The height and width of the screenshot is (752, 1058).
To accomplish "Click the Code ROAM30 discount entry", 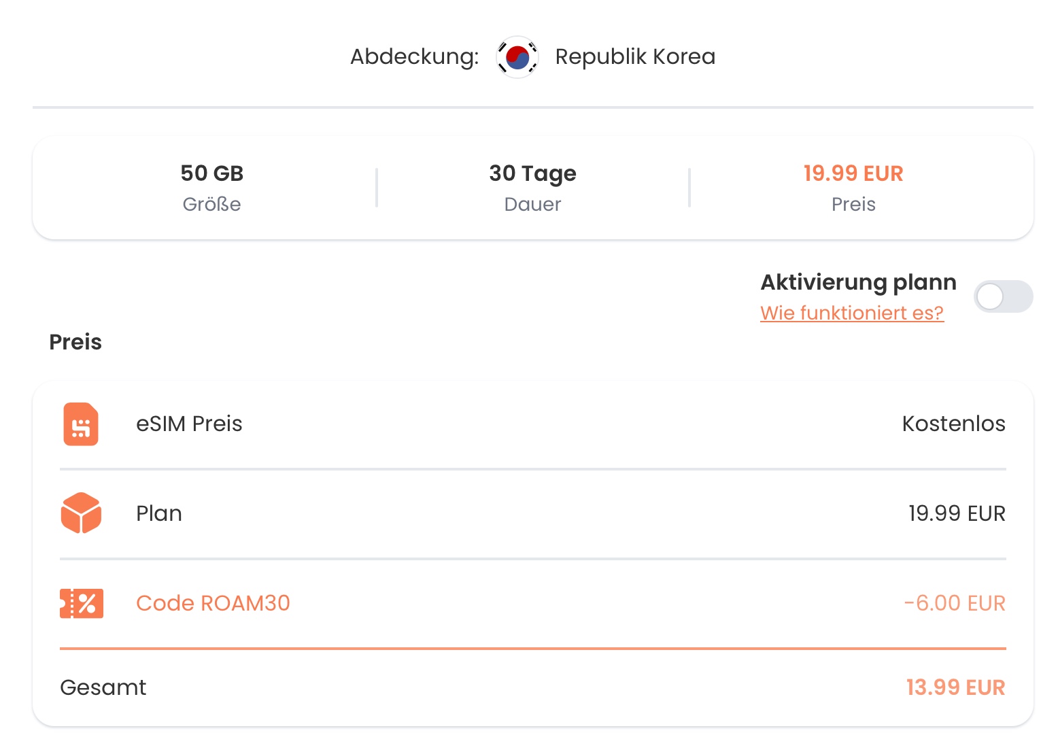I will point(214,603).
